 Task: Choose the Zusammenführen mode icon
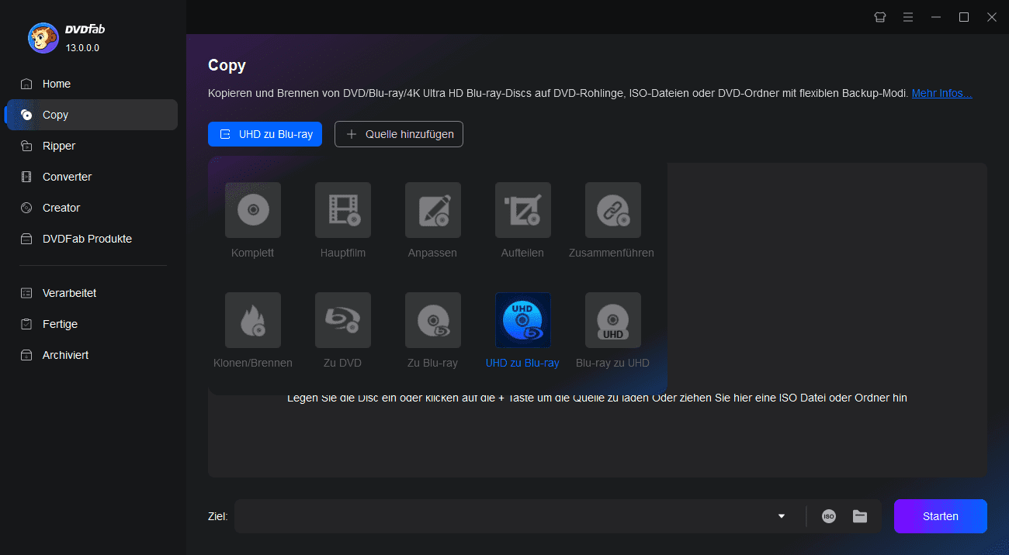pyautogui.click(x=613, y=210)
